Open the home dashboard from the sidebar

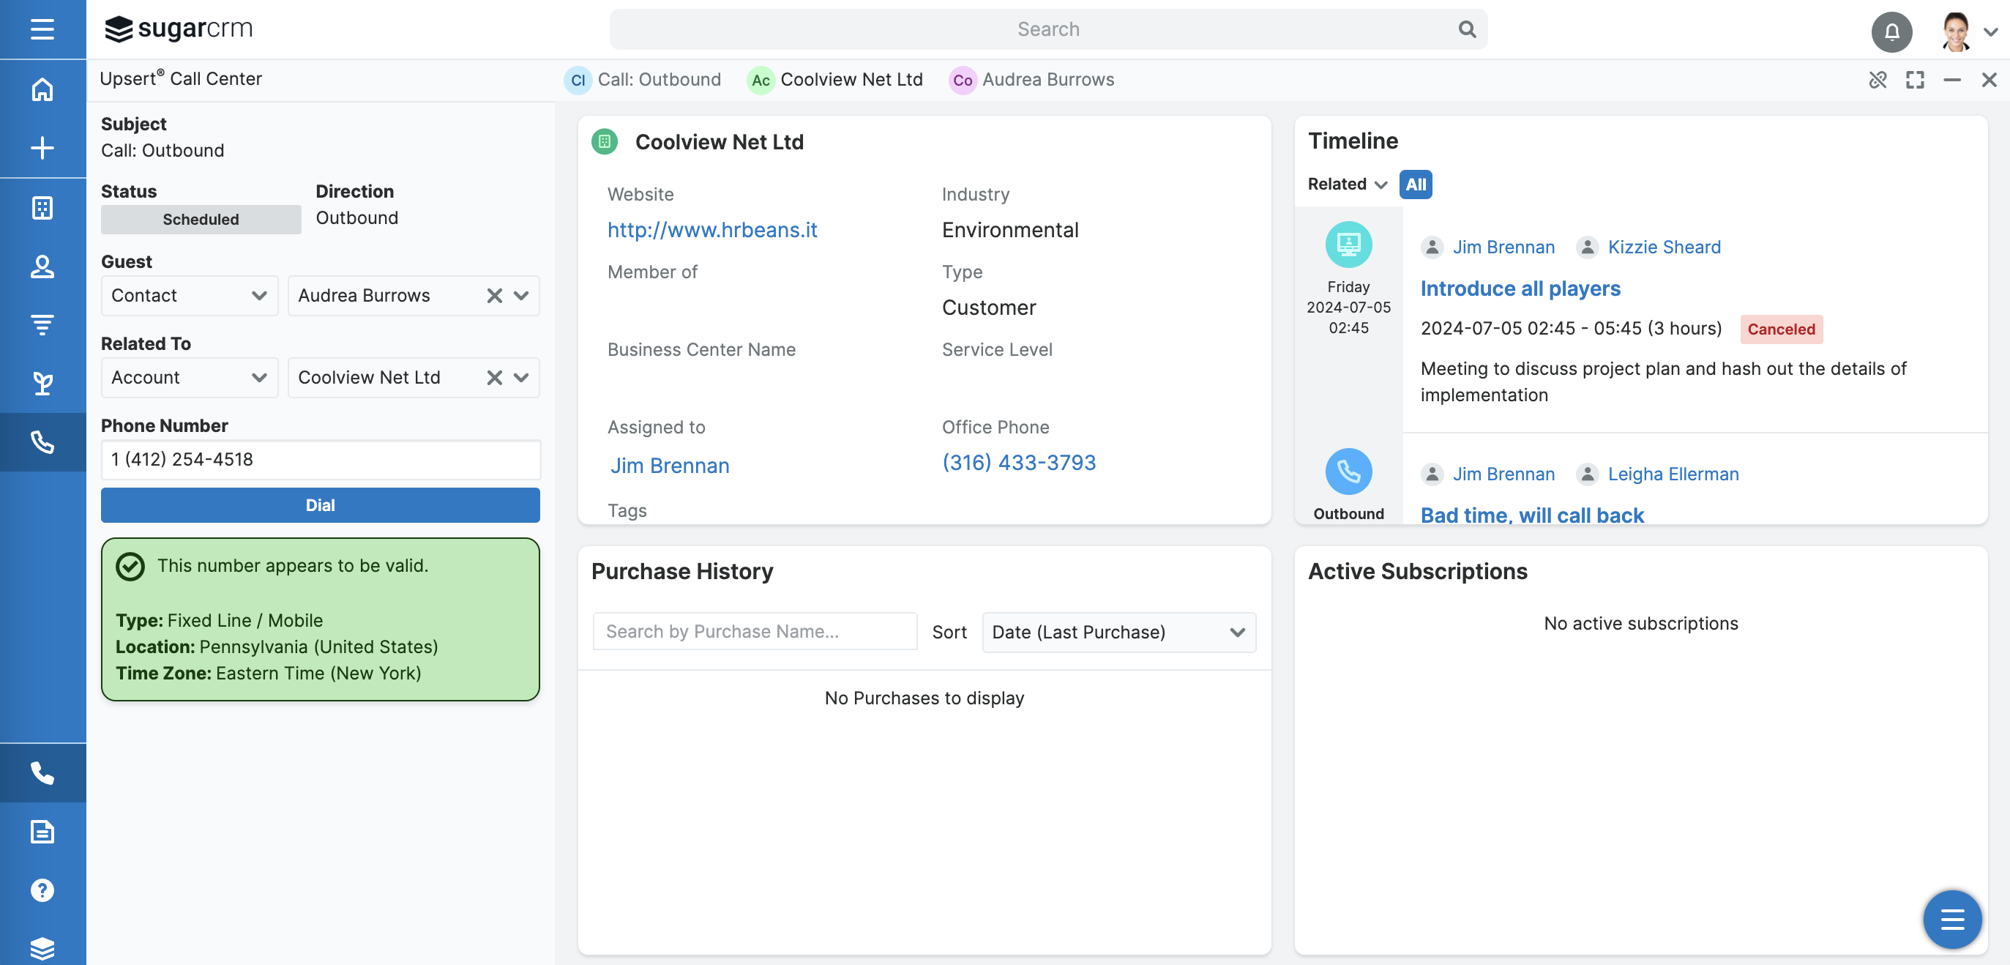[x=42, y=89]
